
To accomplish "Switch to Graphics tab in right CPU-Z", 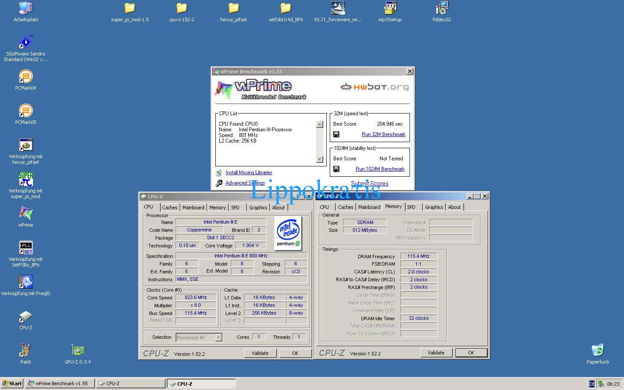I will pos(434,207).
